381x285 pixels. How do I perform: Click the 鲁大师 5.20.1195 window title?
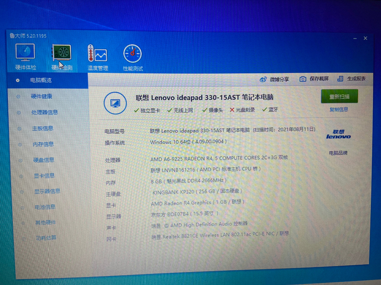(x=28, y=36)
